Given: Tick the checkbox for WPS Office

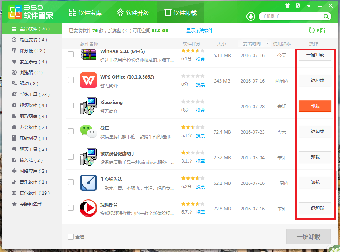Looking at the screenshot, I should click(x=71, y=80).
